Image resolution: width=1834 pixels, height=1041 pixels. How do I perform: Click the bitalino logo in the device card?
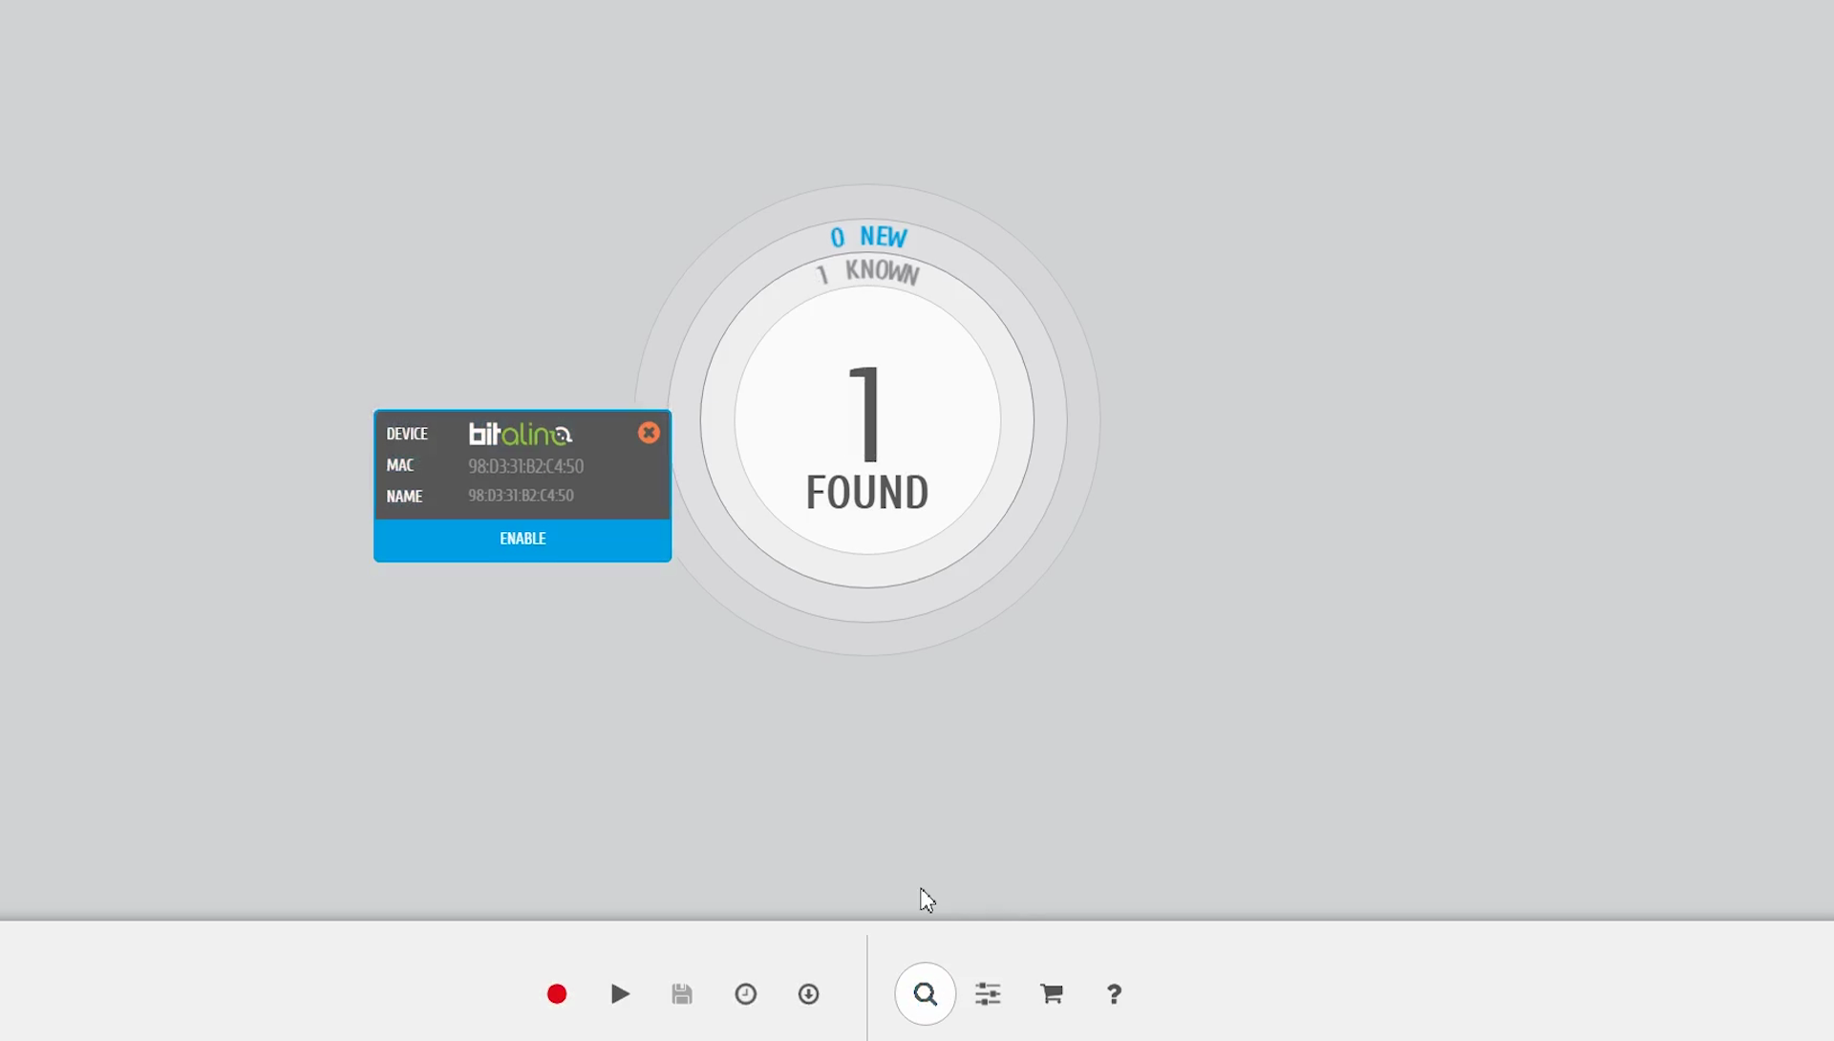521,435
